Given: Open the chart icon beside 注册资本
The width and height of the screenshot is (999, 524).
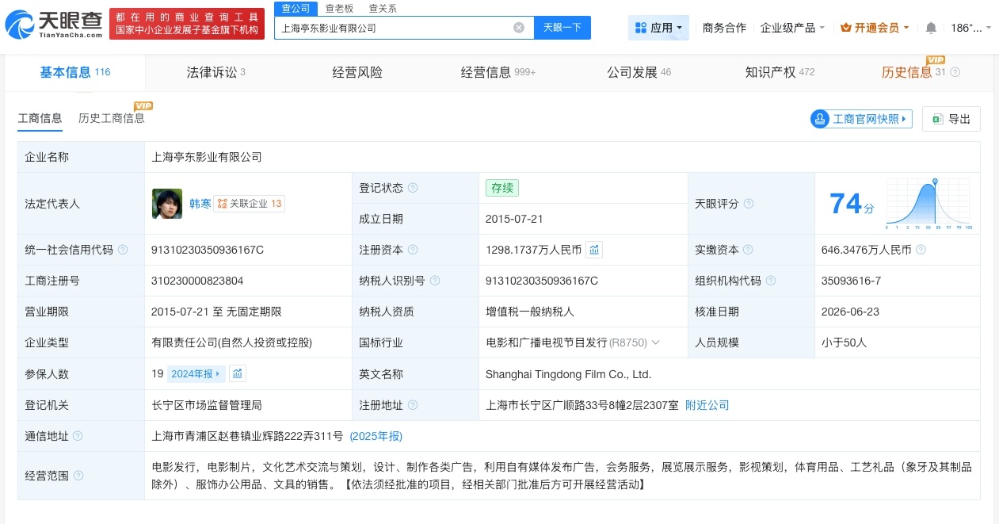Looking at the screenshot, I should [x=594, y=250].
